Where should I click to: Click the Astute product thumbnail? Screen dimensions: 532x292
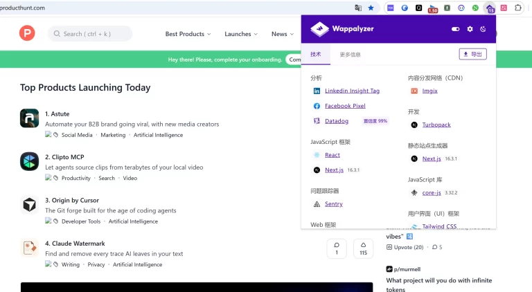coord(30,118)
